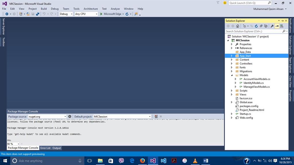Screen dimensions: 294x165
Task: Toggle auto-hide pin on Solution Explorer
Action: (x=282, y=21)
